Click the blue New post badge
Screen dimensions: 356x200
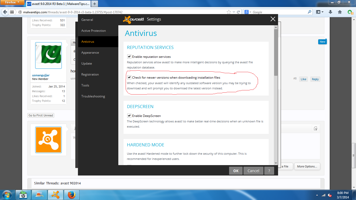click(322, 42)
